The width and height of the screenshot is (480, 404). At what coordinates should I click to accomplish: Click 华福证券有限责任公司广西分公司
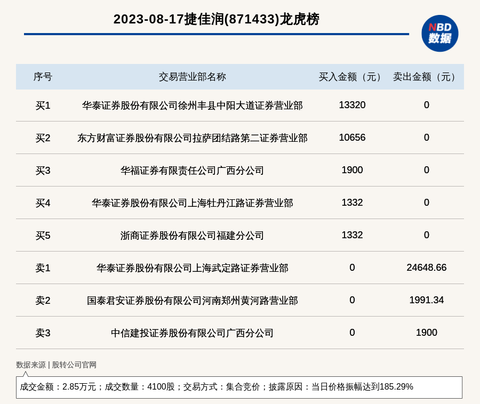(x=192, y=171)
